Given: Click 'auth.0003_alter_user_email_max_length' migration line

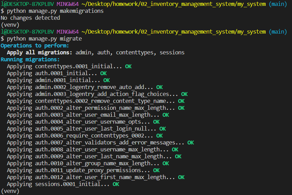Looking at the screenshot, I should (88, 115).
